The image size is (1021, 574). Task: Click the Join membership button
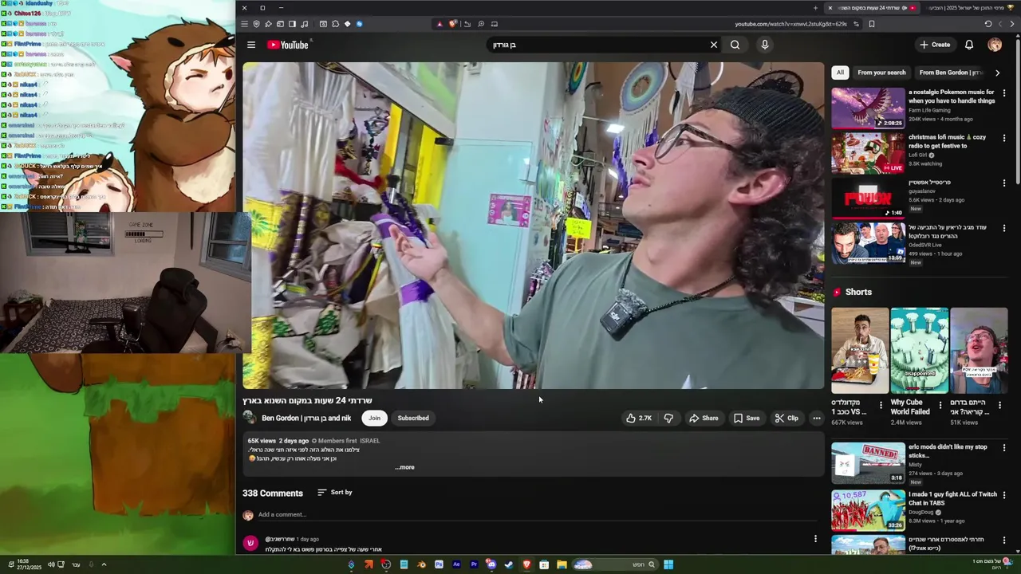[374, 418]
